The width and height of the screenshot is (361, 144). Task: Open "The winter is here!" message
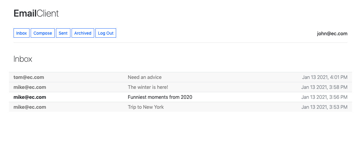(148, 87)
